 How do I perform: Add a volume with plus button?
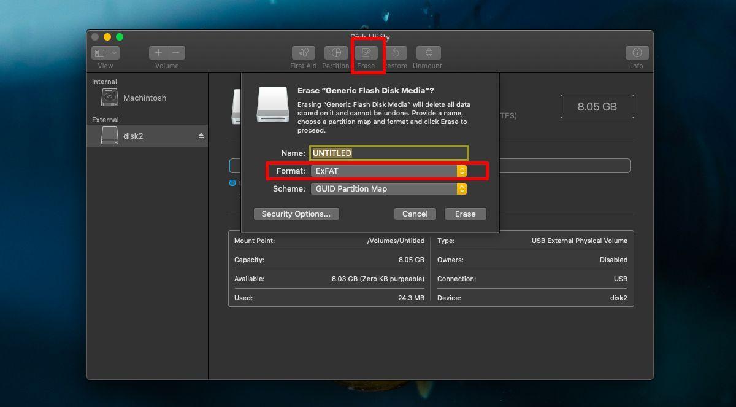[x=158, y=53]
